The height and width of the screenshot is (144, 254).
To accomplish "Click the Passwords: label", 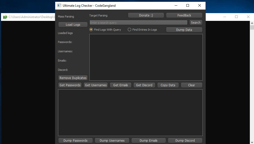I will tap(65, 42).
